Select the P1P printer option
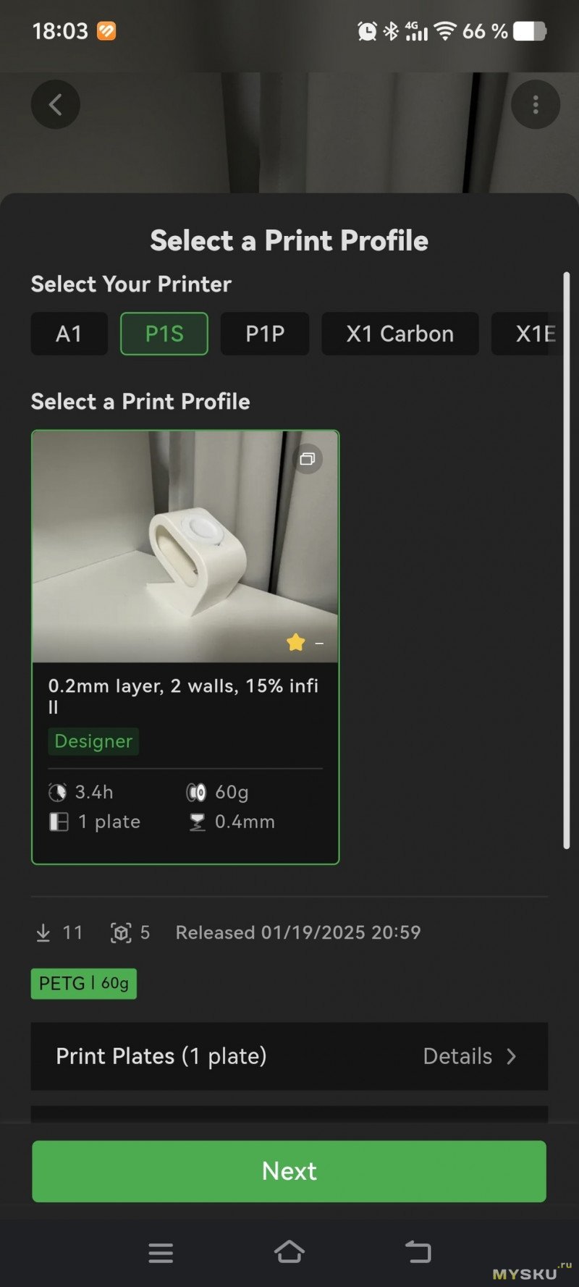The width and height of the screenshot is (579, 1287). pyautogui.click(x=265, y=334)
